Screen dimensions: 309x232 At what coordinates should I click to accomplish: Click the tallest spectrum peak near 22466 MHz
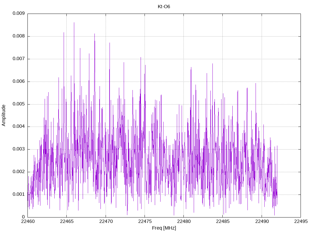coord(74,23)
